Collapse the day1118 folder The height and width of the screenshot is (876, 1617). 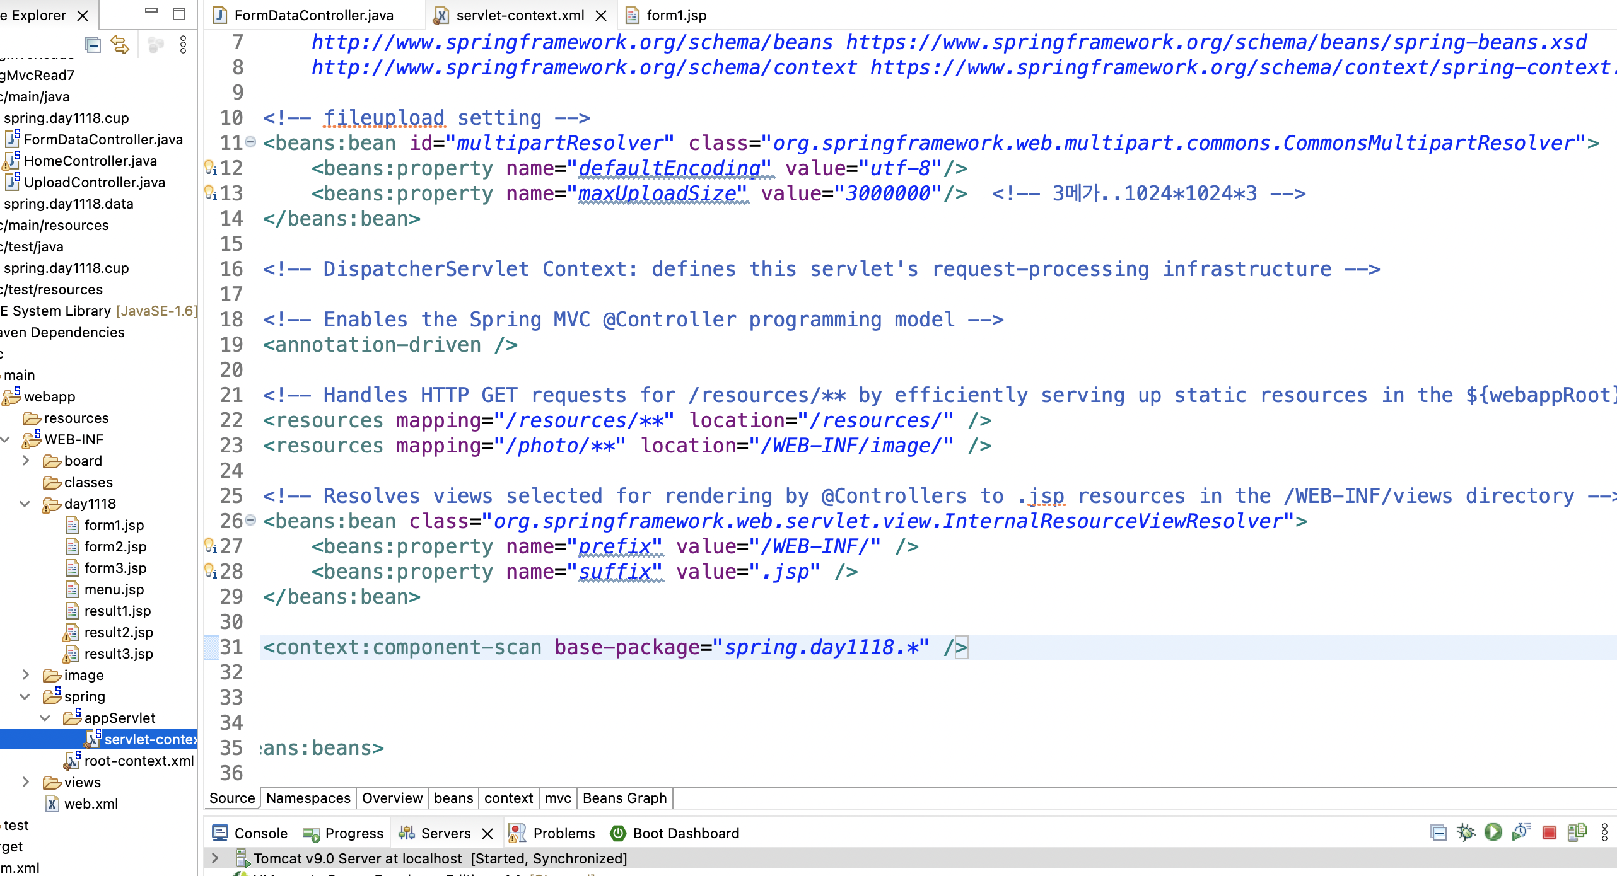click(x=25, y=504)
